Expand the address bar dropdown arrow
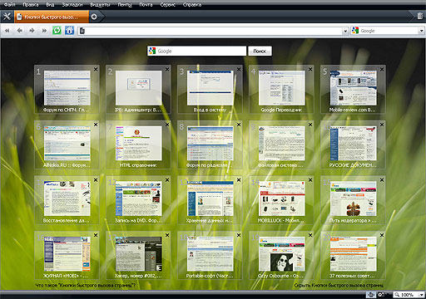The height and width of the screenshot is (299, 426). click(x=345, y=31)
